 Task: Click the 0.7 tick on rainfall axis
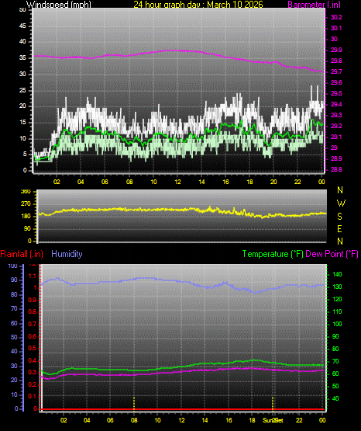[x=33, y=324]
